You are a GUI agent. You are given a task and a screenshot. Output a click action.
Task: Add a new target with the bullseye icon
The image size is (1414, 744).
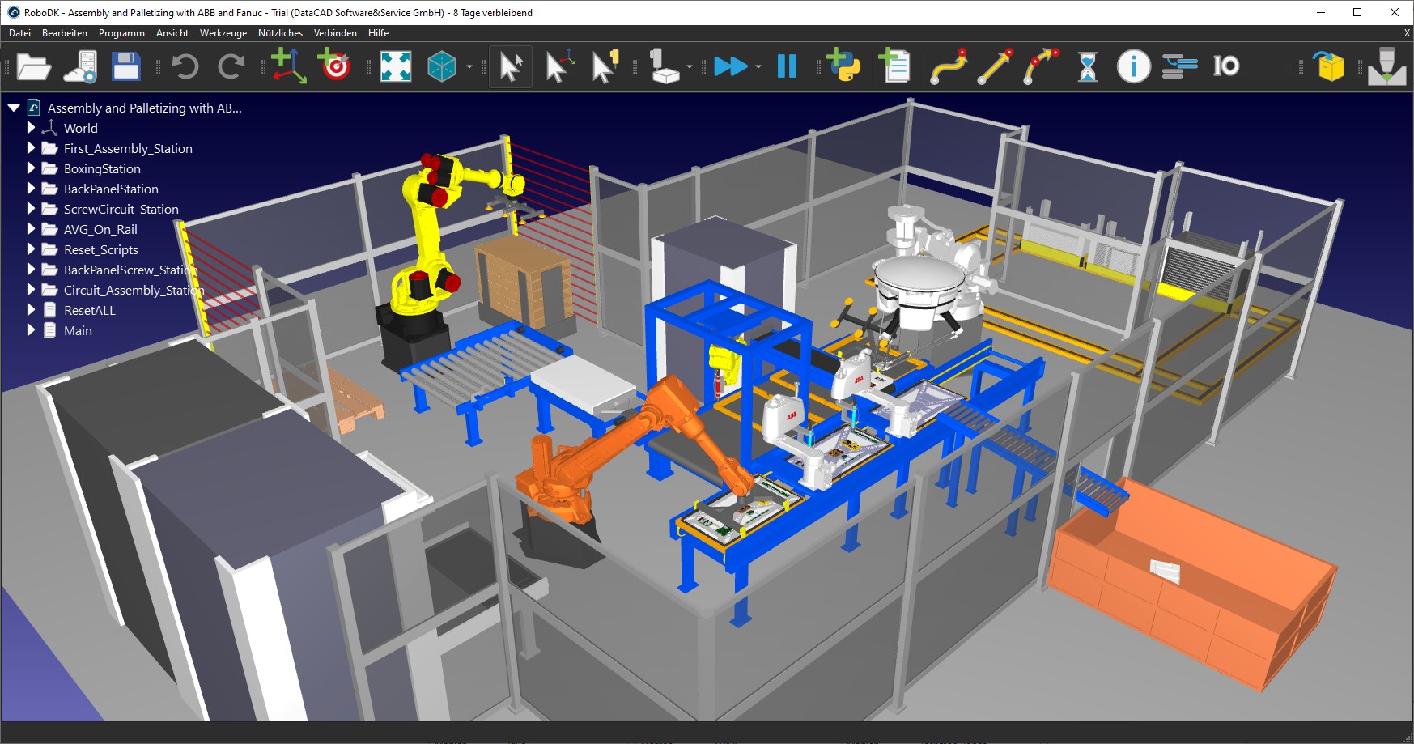334,66
